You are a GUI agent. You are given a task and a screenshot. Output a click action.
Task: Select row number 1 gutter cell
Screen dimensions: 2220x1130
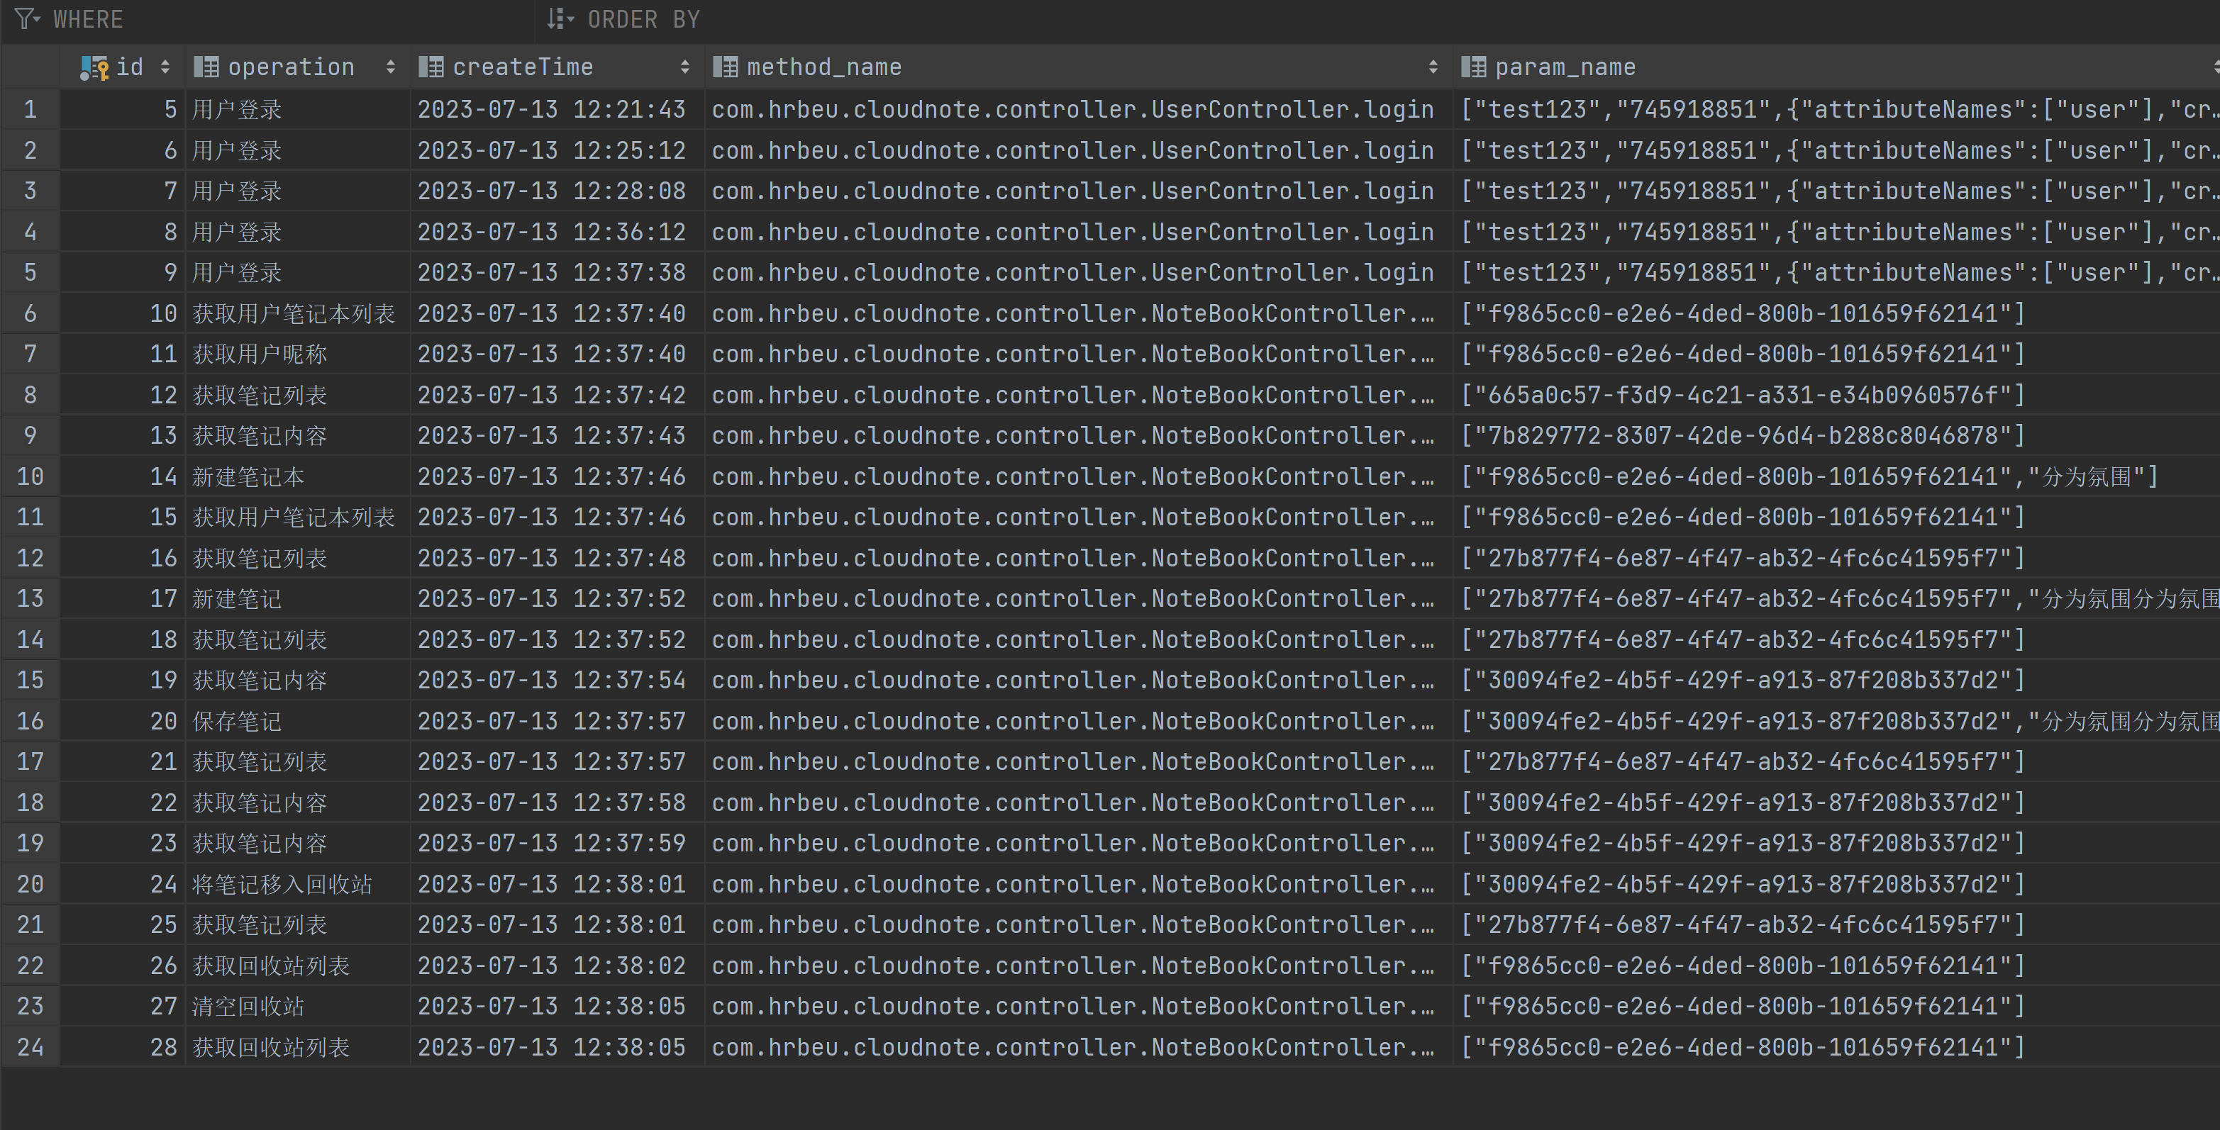(30, 109)
